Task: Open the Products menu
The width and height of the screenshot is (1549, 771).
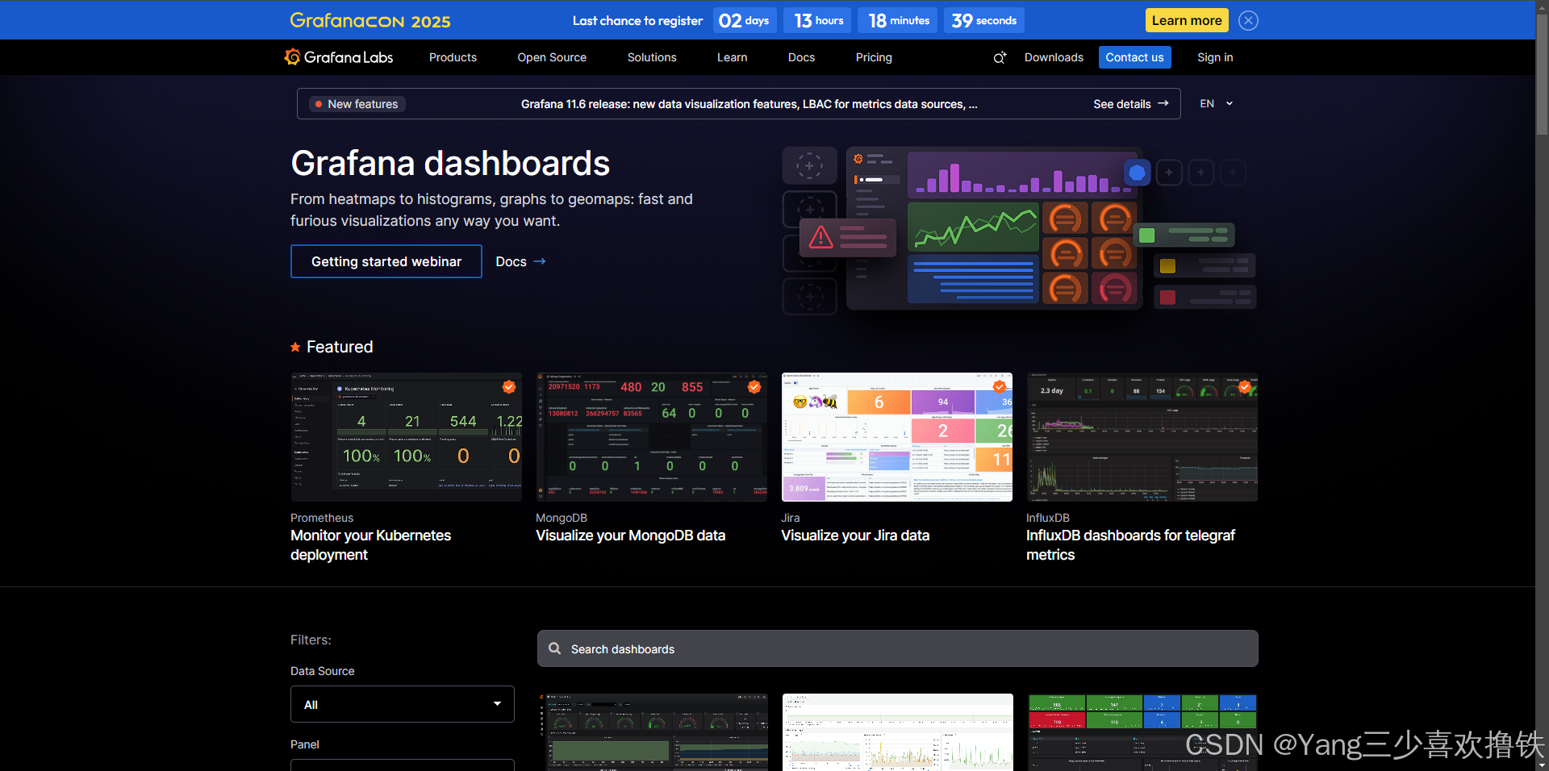Action: coord(453,57)
